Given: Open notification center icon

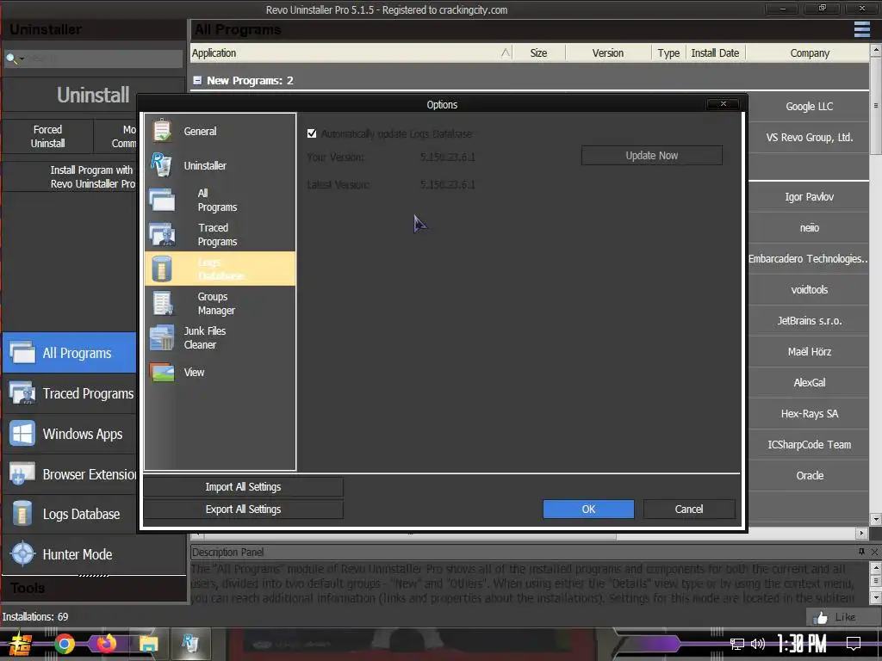Looking at the screenshot, I should click(x=854, y=644).
